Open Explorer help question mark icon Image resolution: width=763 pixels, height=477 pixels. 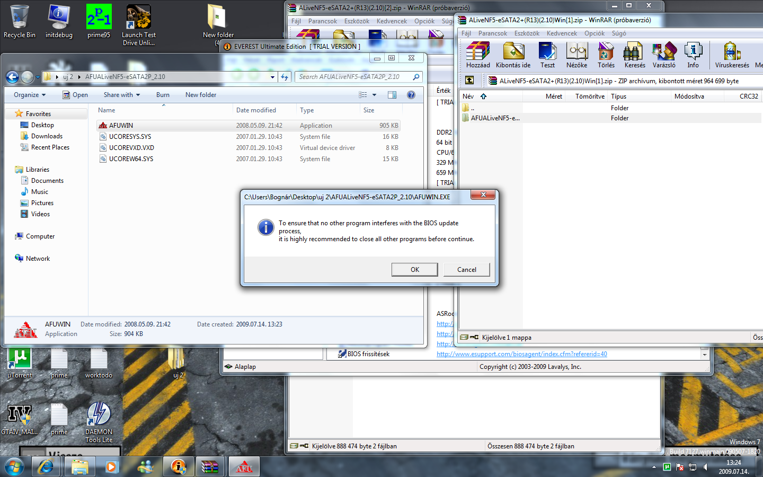point(411,95)
